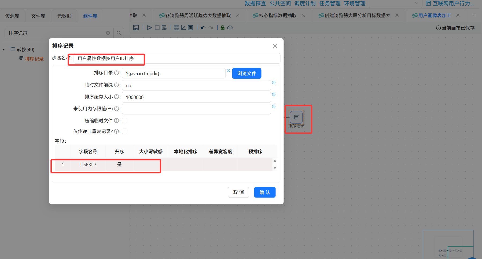Screen dimensions: 482x259
Task: Toggle the 压缩临时文件 checkbox
Action: [125, 121]
